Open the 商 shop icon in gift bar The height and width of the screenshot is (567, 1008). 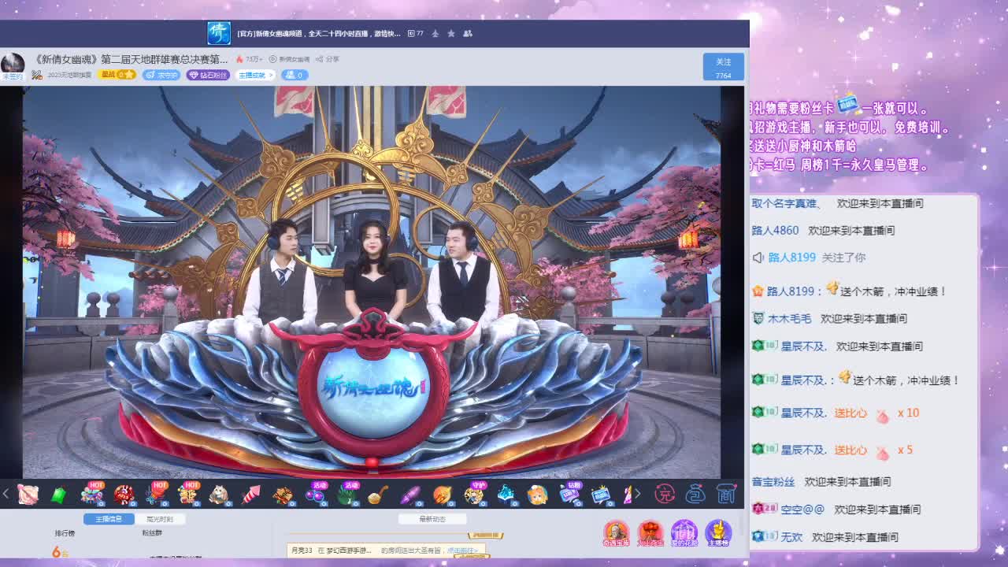pyautogui.click(x=726, y=495)
